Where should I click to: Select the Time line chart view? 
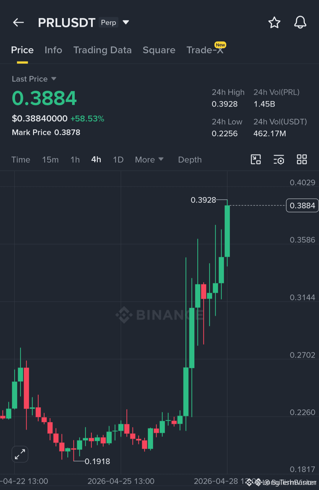pyautogui.click(x=21, y=160)
